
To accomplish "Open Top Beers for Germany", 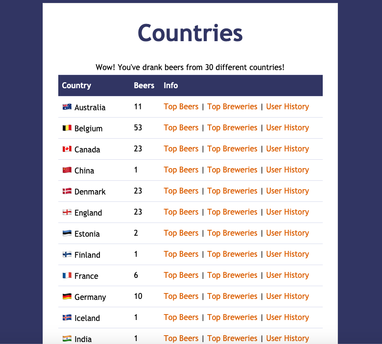I will (181, 296).
